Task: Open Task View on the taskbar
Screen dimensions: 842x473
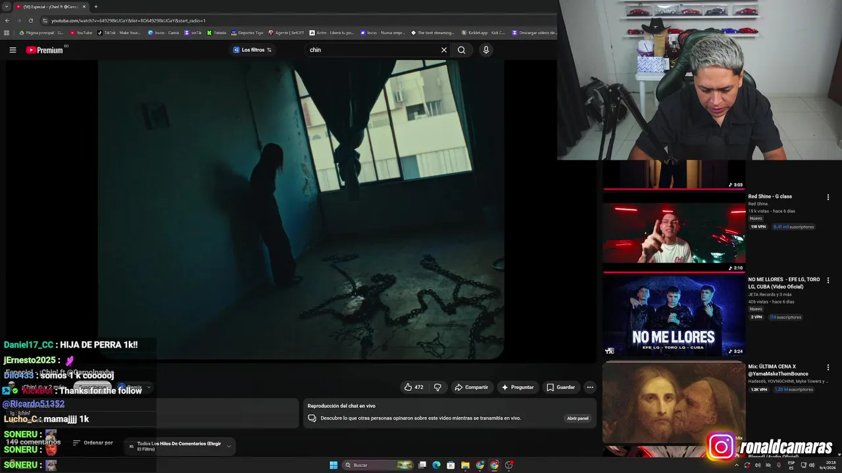Action: 422,465
